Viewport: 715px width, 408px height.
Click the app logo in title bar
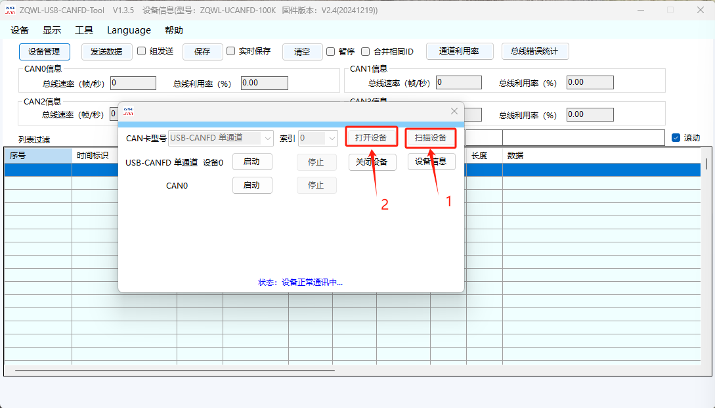pyautogui.click(x=10, y=10)
